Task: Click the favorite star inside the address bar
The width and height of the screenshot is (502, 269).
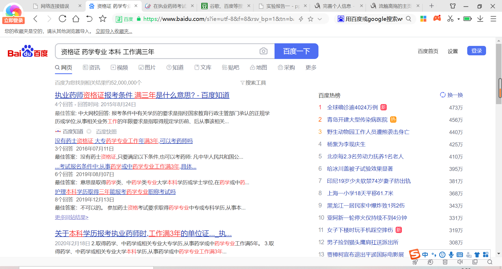Action: [x=311, y=19]
